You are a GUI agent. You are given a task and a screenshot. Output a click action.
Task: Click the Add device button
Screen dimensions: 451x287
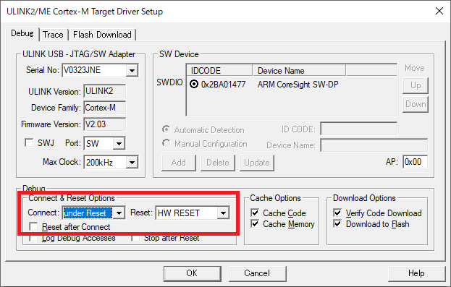(179, 163)
